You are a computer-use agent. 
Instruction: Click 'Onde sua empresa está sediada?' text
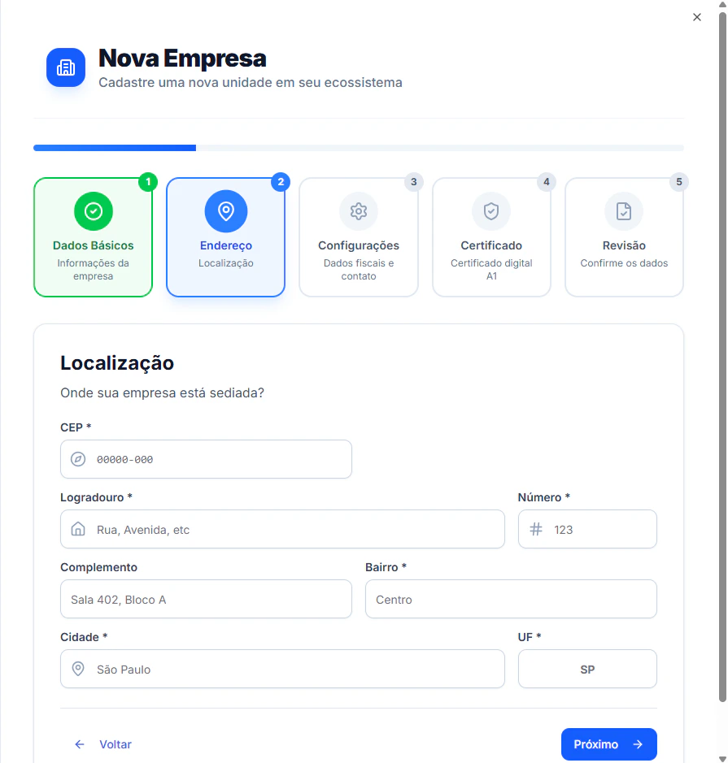click(x=162, y=392)
